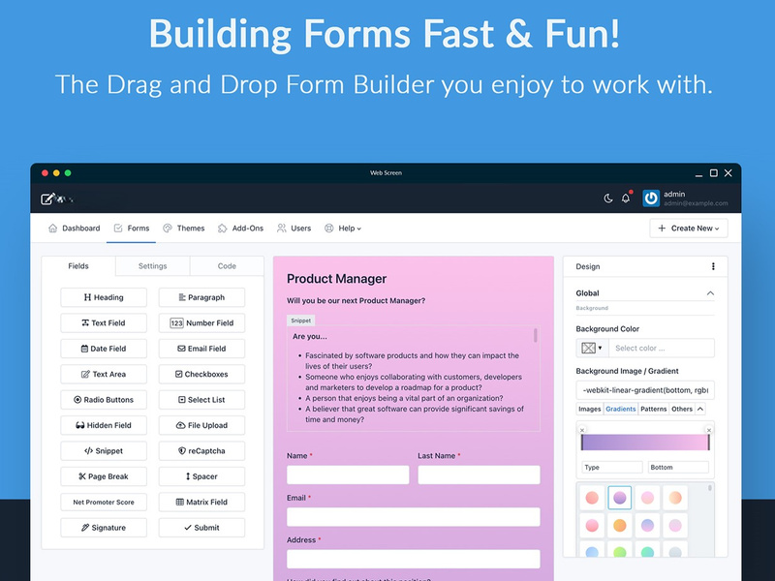Click the Net Promoter Score element

coord(104,502)
